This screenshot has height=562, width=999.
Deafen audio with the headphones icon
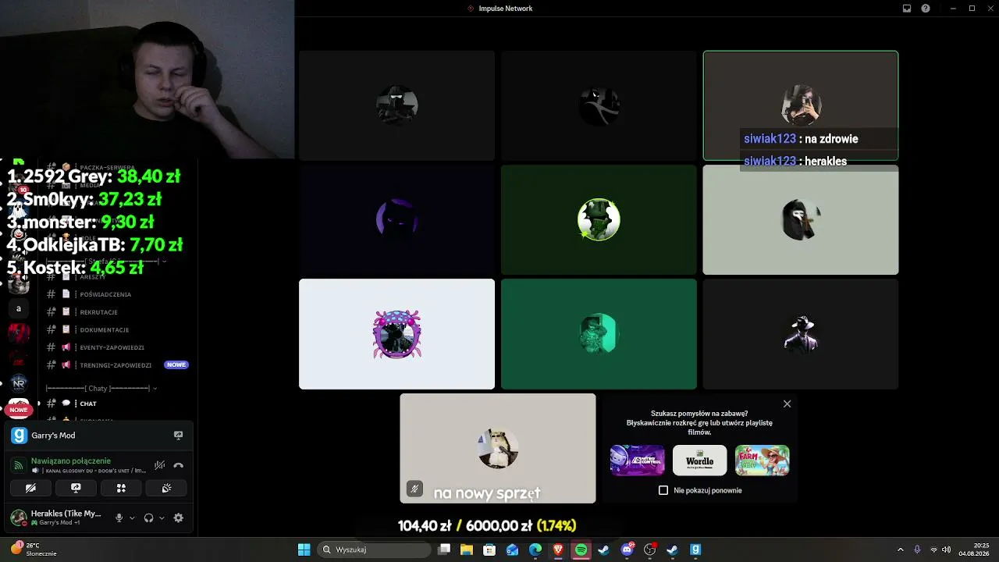tap(148, 518)
